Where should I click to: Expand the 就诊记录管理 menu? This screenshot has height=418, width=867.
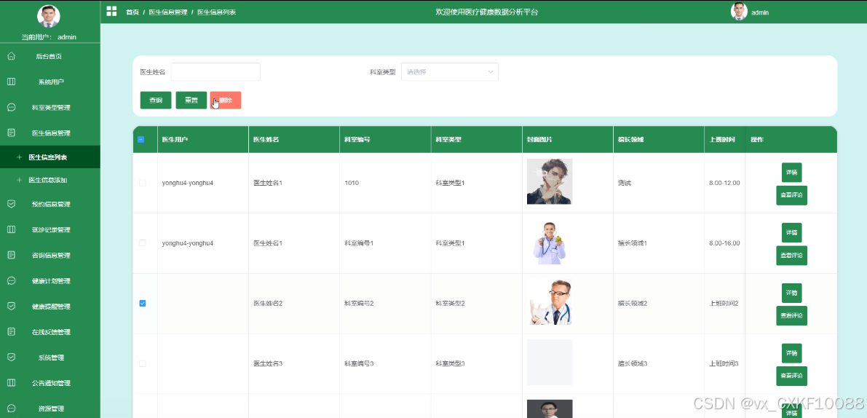point(50,229)
